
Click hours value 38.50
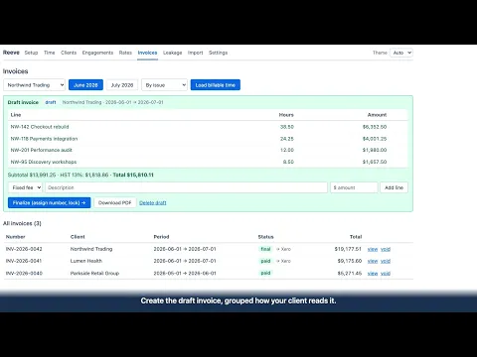287,127
